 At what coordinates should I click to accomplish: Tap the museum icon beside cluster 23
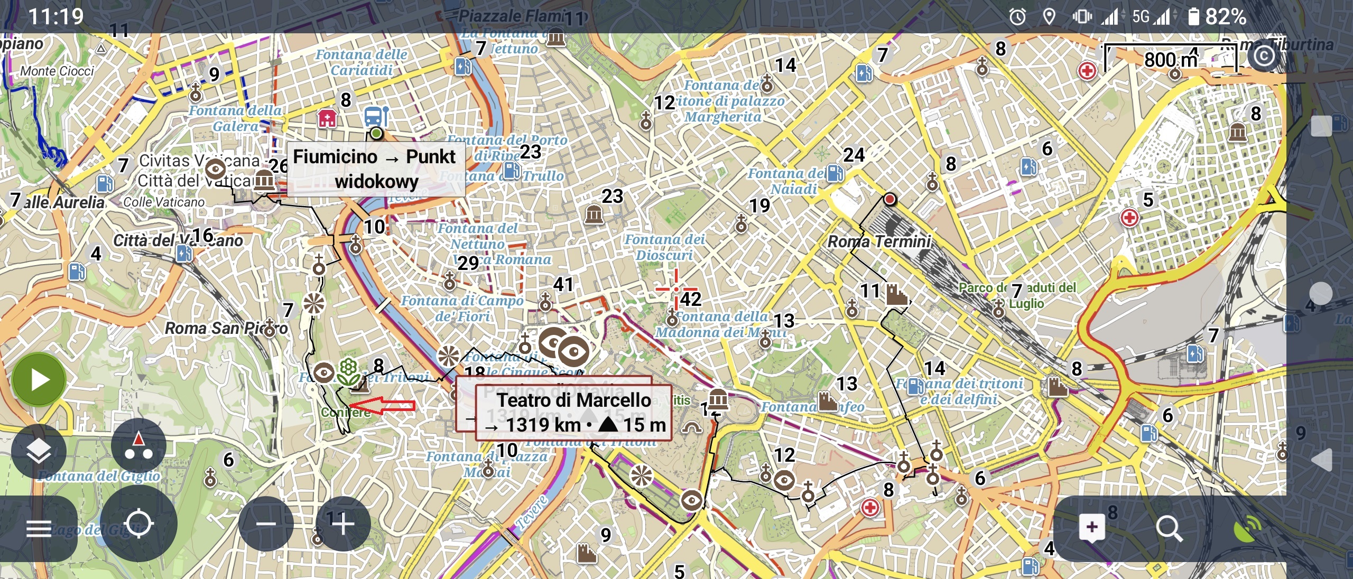[594, 213]
